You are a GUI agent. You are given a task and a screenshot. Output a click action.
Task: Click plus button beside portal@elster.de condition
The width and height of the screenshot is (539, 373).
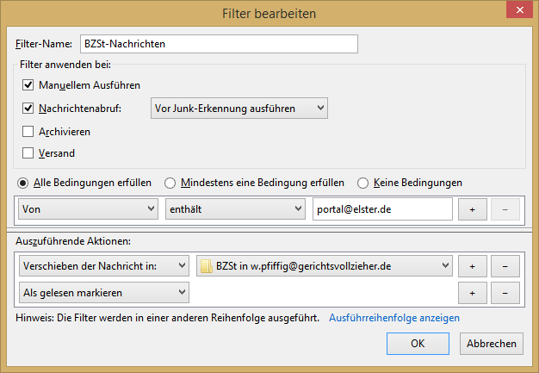pos(472,209)
